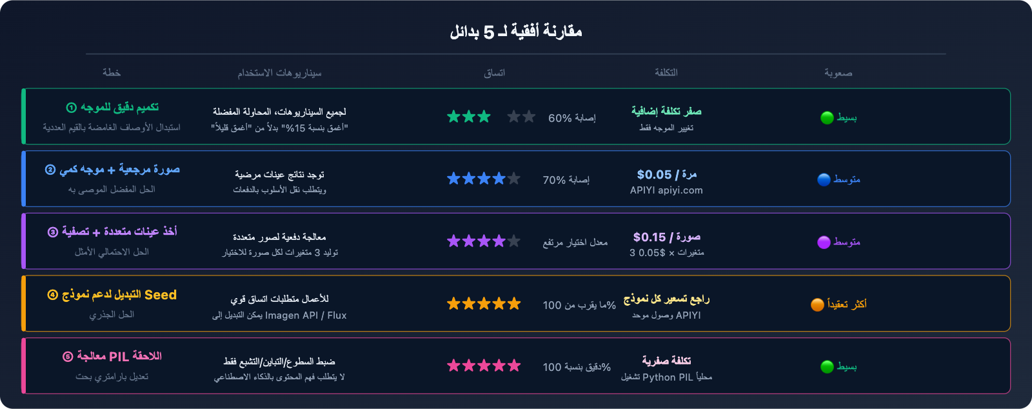Click the سيناريوهات الاستخدام column header
The width and height of the screenshot is (1032, 409).
tap(279, 73)
